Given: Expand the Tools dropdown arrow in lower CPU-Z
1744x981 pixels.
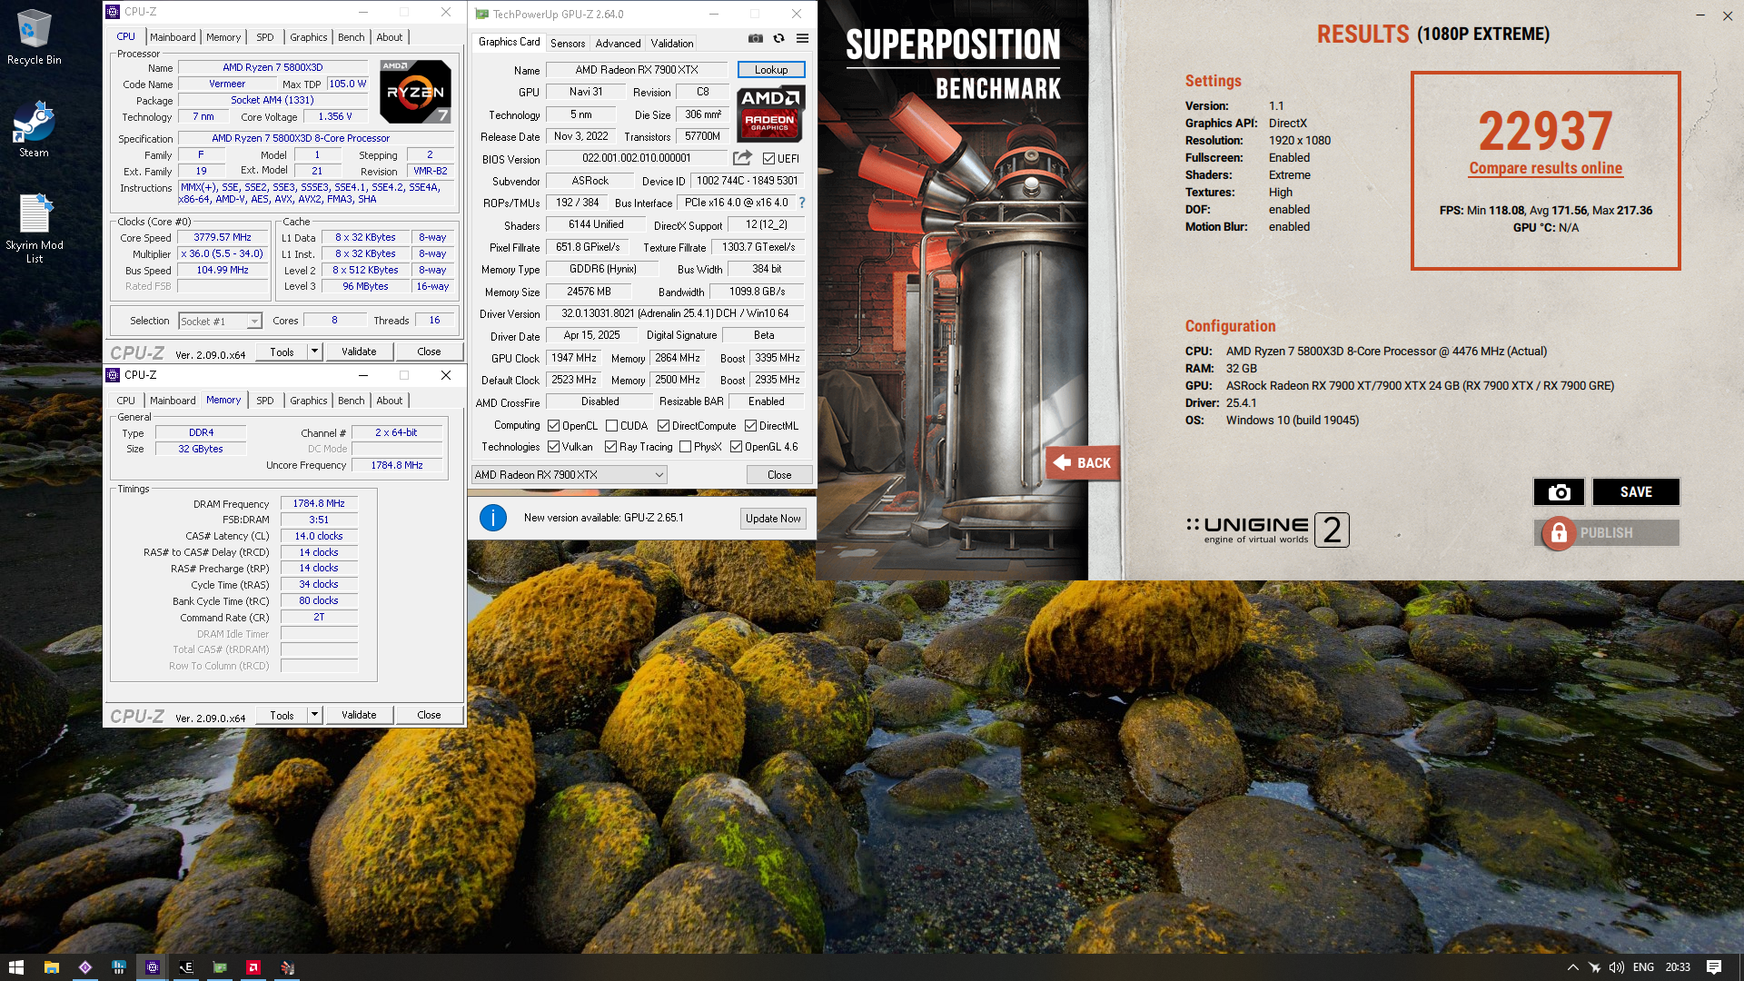Looking at the screenshot, I should 314,715.
